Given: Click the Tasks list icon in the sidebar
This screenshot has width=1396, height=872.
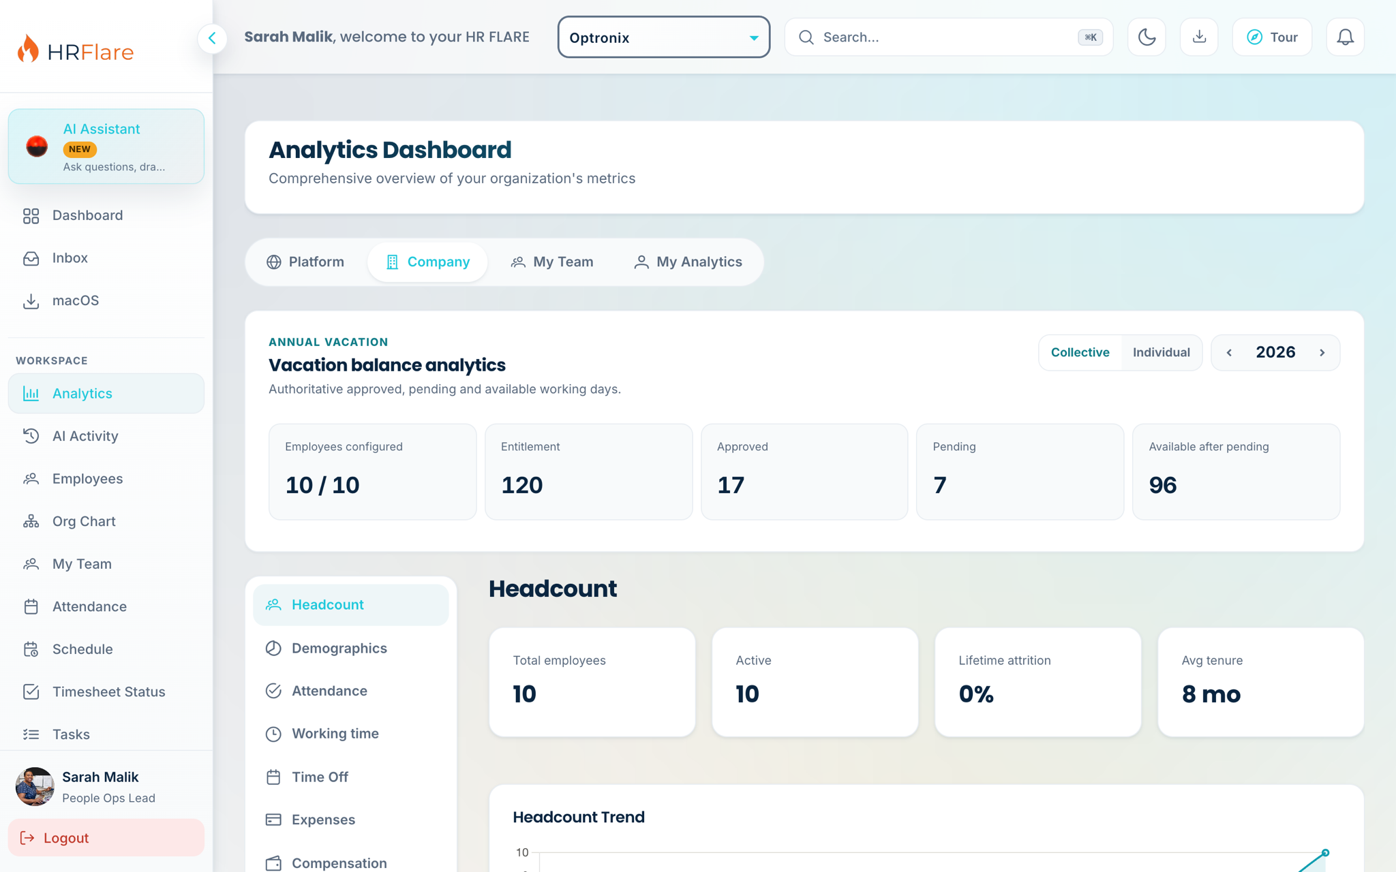Looking at the screenshot, I should tap(31, 734).
